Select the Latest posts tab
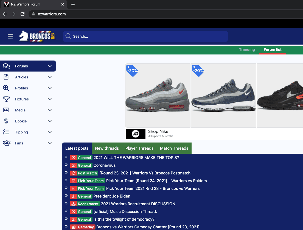Viewport: 303px width, 230px height. click(77, 148)
